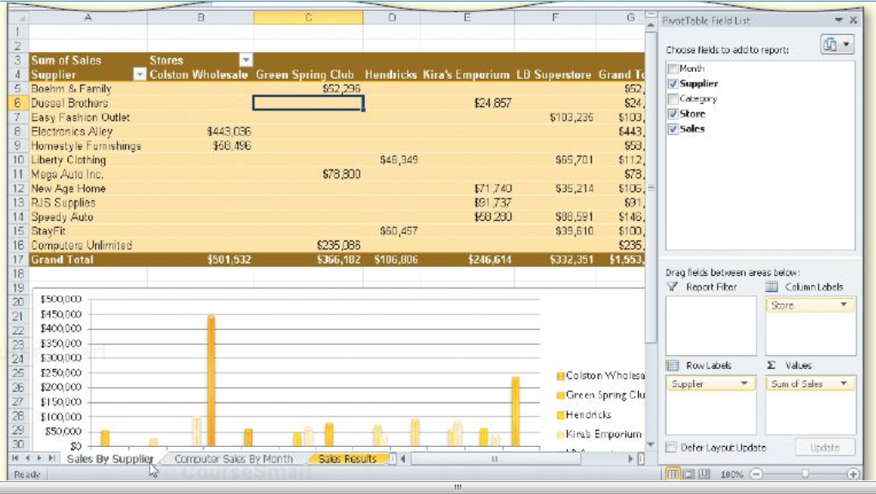
Task: Select the $235,086 Computers Unlimited cell
Action: pyautogui.click(x=308, y=246)
